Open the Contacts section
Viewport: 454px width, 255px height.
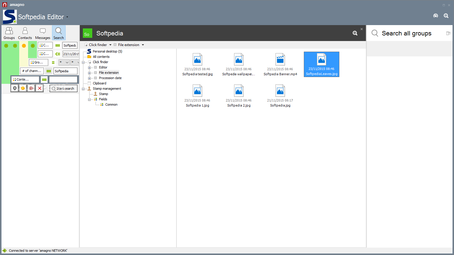(25, 33)
